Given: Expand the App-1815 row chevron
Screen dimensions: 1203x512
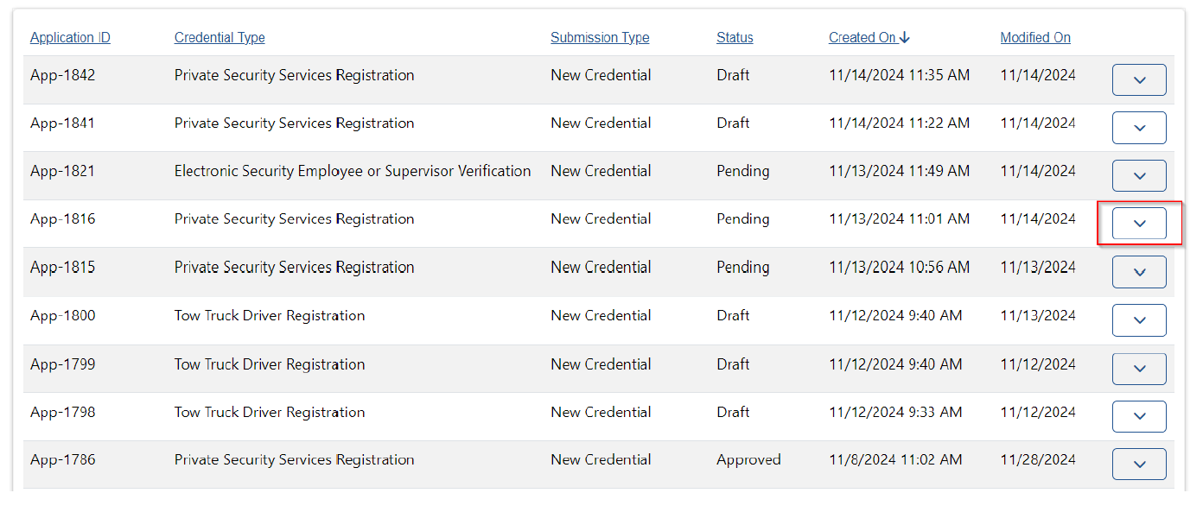Looking at the screenshot, I should pos(1138,272).
